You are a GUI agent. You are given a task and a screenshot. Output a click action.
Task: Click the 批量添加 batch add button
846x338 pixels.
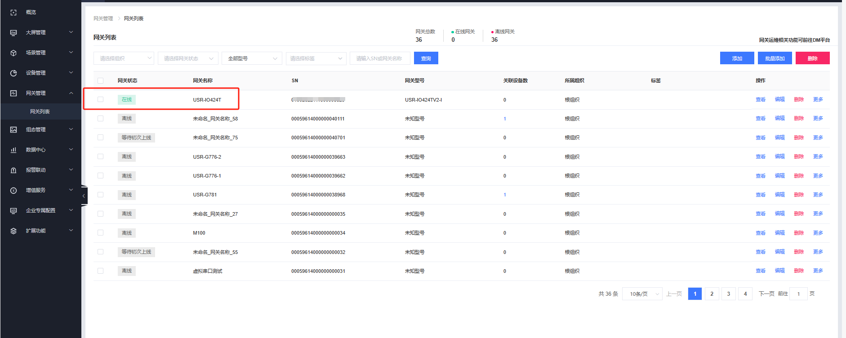[775, 58]
